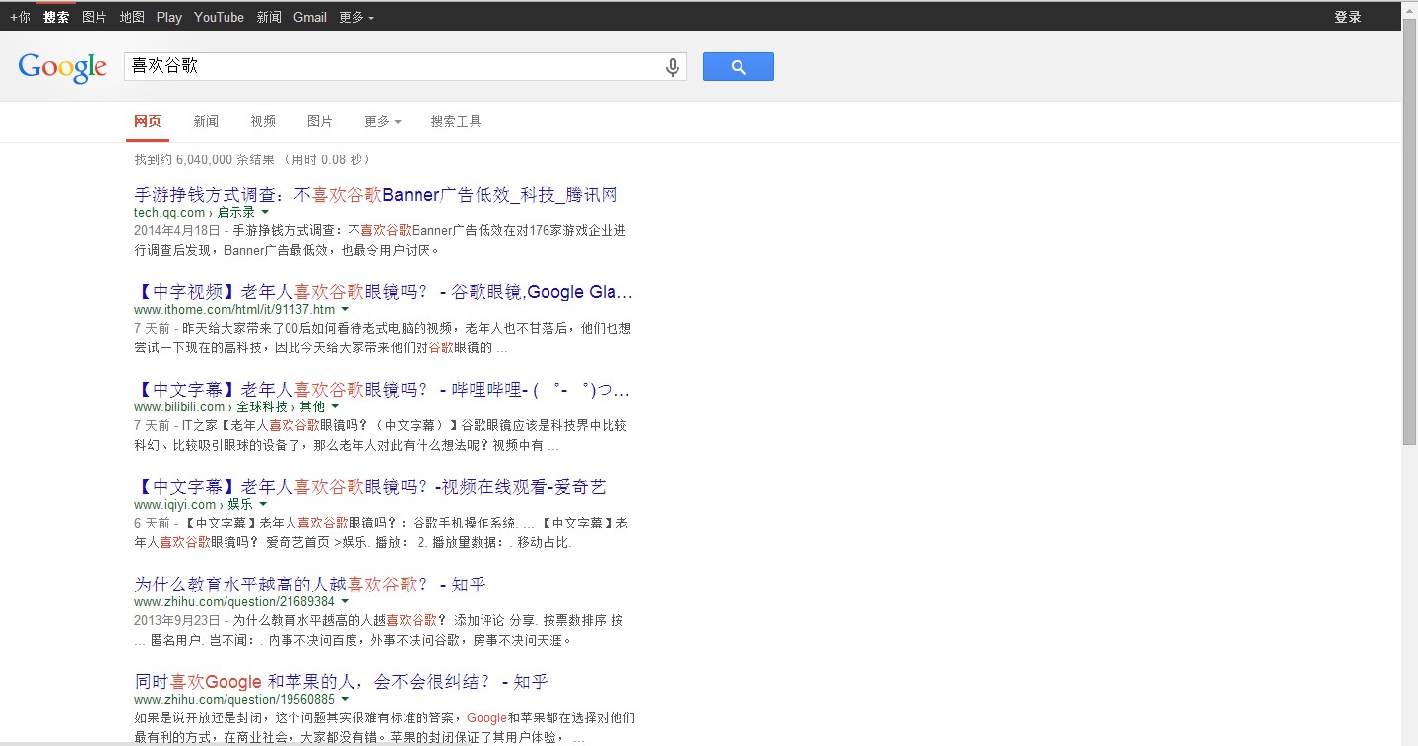Open 为什么教育水平越高的人越喜欢谷歌 知乎 result

309,585
